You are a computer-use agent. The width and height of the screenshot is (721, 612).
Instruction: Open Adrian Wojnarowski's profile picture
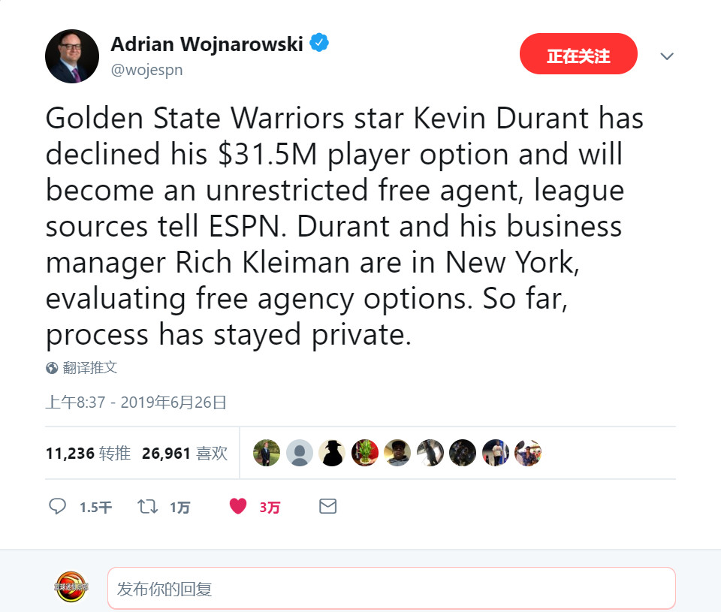click(72, 56)
